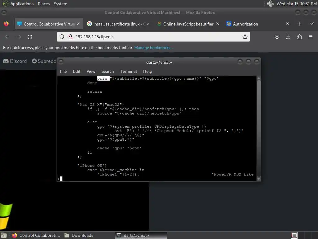Open the terminal File menu

(63, 71)
